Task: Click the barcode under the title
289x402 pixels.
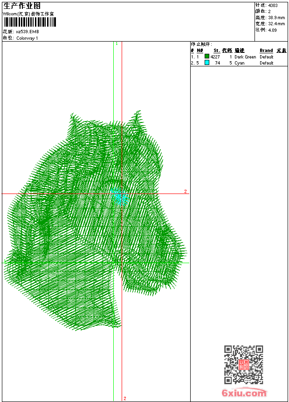Action: coord(30,22)
